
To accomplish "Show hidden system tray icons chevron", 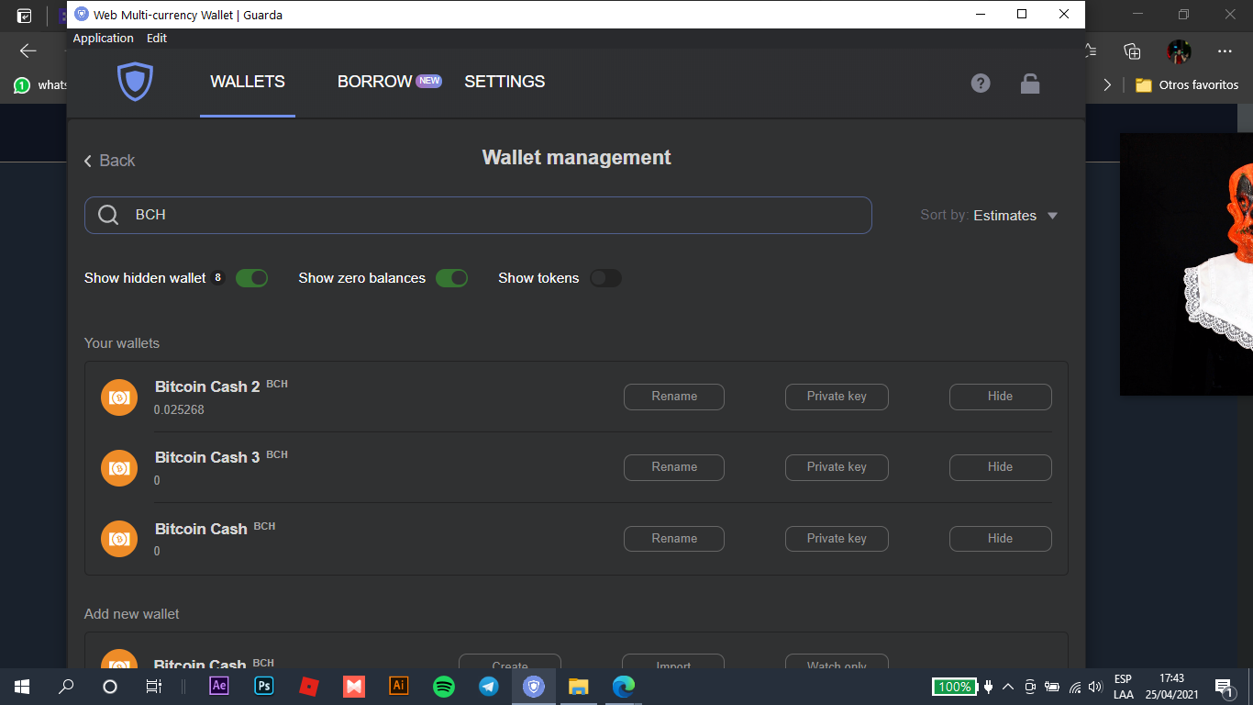I will pyautogui.click(x=1008, y=687).
